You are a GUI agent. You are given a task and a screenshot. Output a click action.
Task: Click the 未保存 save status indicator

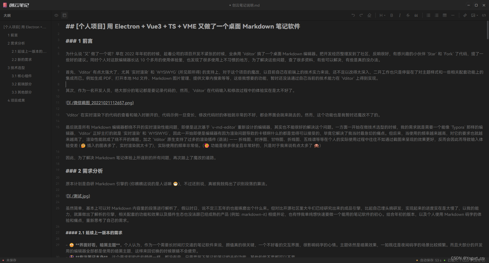11,260
